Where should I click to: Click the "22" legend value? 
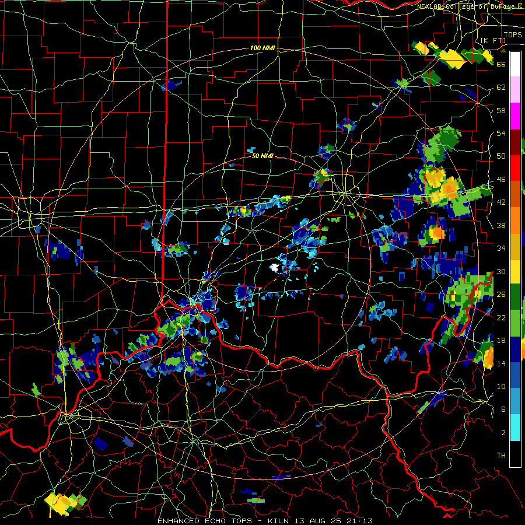(x=501, y=318)
